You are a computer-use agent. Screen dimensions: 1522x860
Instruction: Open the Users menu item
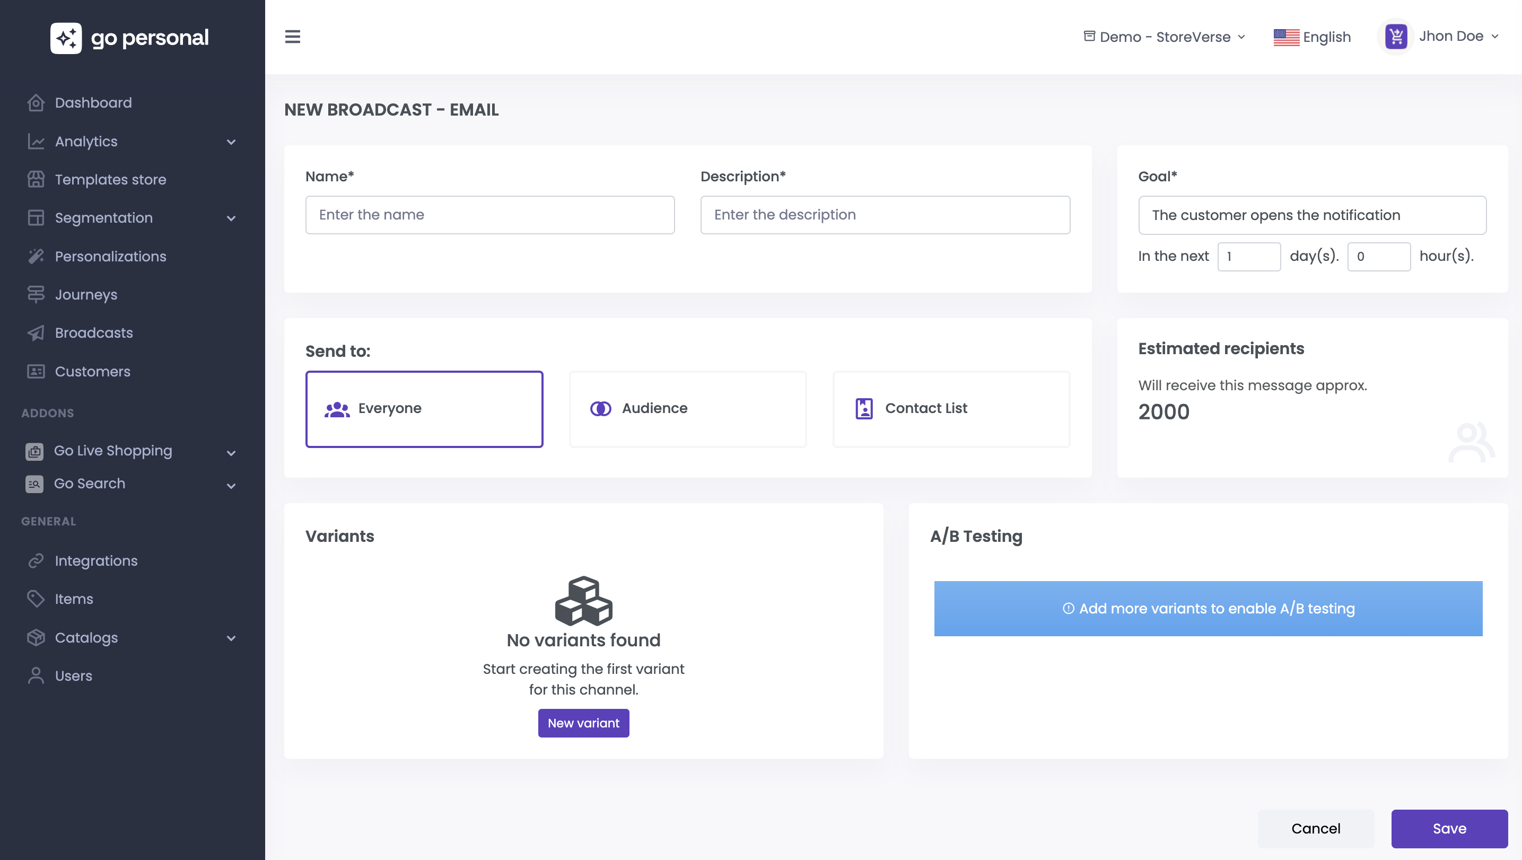pos(73,675)
